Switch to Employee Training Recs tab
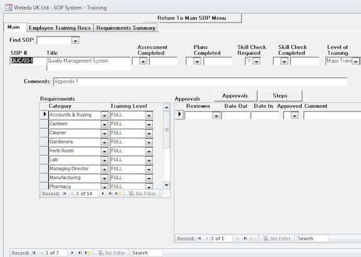Viewport: 361px width, 257px height. (60, 28)
